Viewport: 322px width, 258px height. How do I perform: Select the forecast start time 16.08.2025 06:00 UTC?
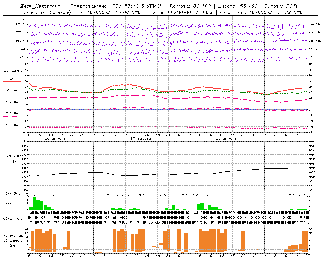[x=114, y=12]
